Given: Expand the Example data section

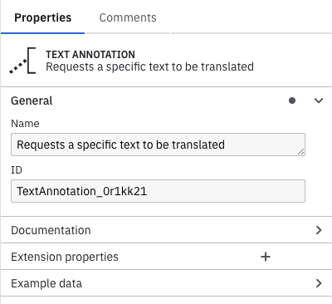Looking at the screenshot, I should point(319,283).
